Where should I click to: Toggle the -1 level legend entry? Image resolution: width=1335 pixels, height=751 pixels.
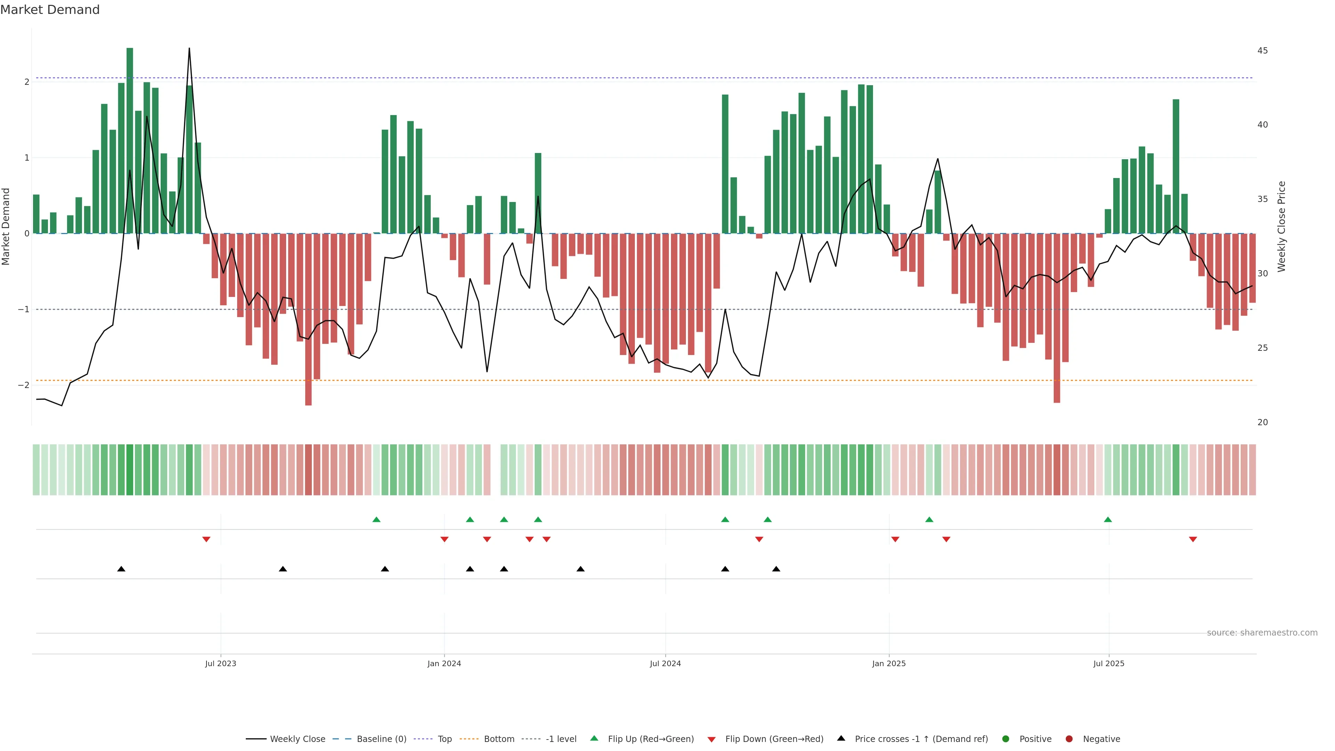tap(561, 739)
